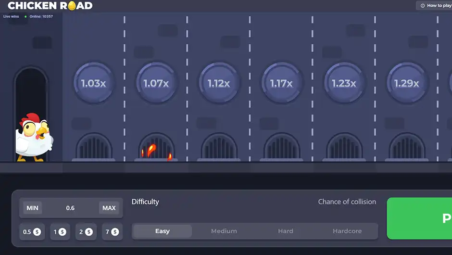452x255 pixels.
Task: Click the 1.12x multiplier coin
Action: (x=219, y=83)
